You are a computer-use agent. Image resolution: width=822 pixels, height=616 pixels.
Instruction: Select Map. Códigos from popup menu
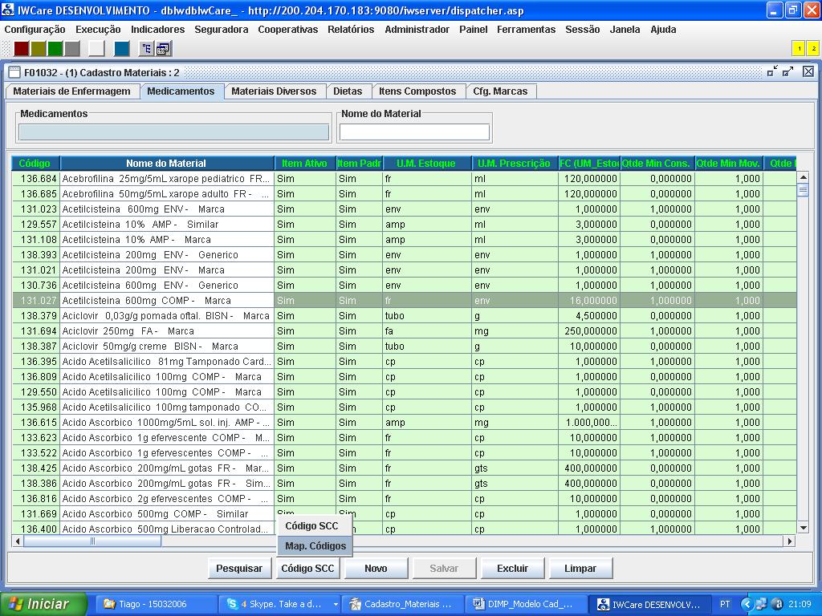coord(315,546)
